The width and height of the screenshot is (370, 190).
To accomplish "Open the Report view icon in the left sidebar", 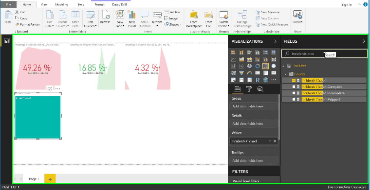I will [x=6, y=41].
